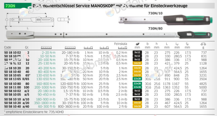Select article code 50 18 11 00
Viewport: 217px width, 116px height.
(x=13, y=87)
